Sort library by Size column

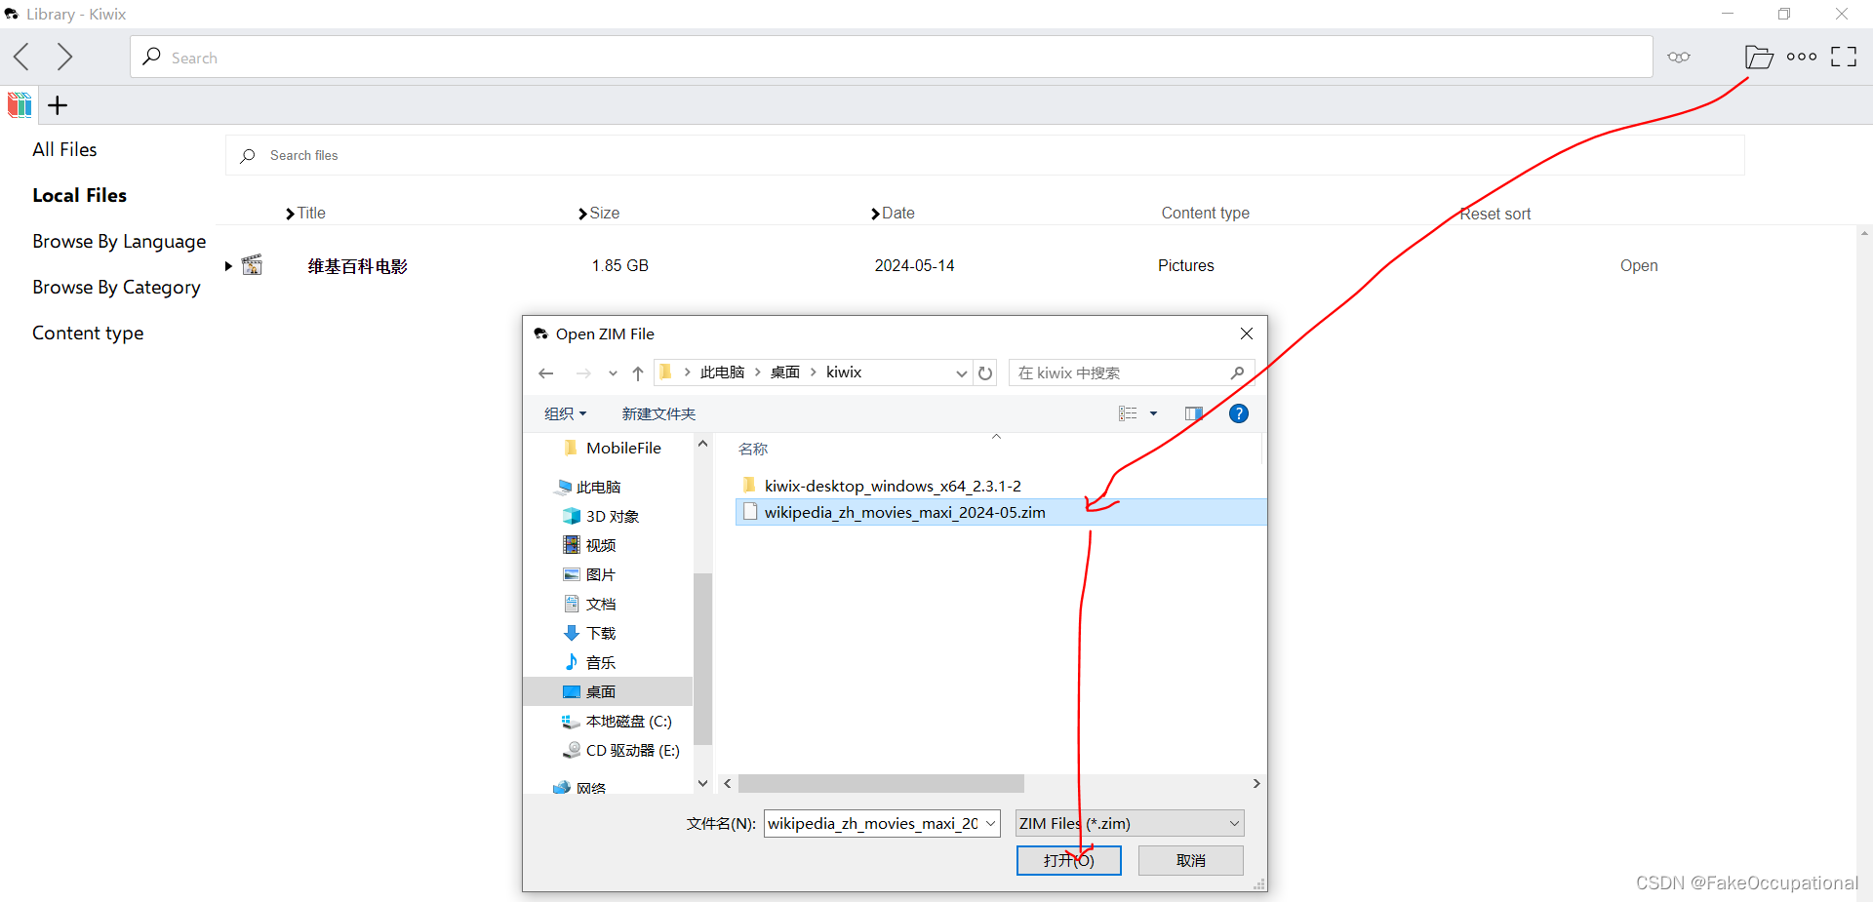(599, 213)
